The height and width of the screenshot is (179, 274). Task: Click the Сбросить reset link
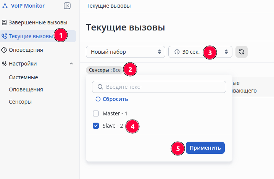tap(111, 99)
